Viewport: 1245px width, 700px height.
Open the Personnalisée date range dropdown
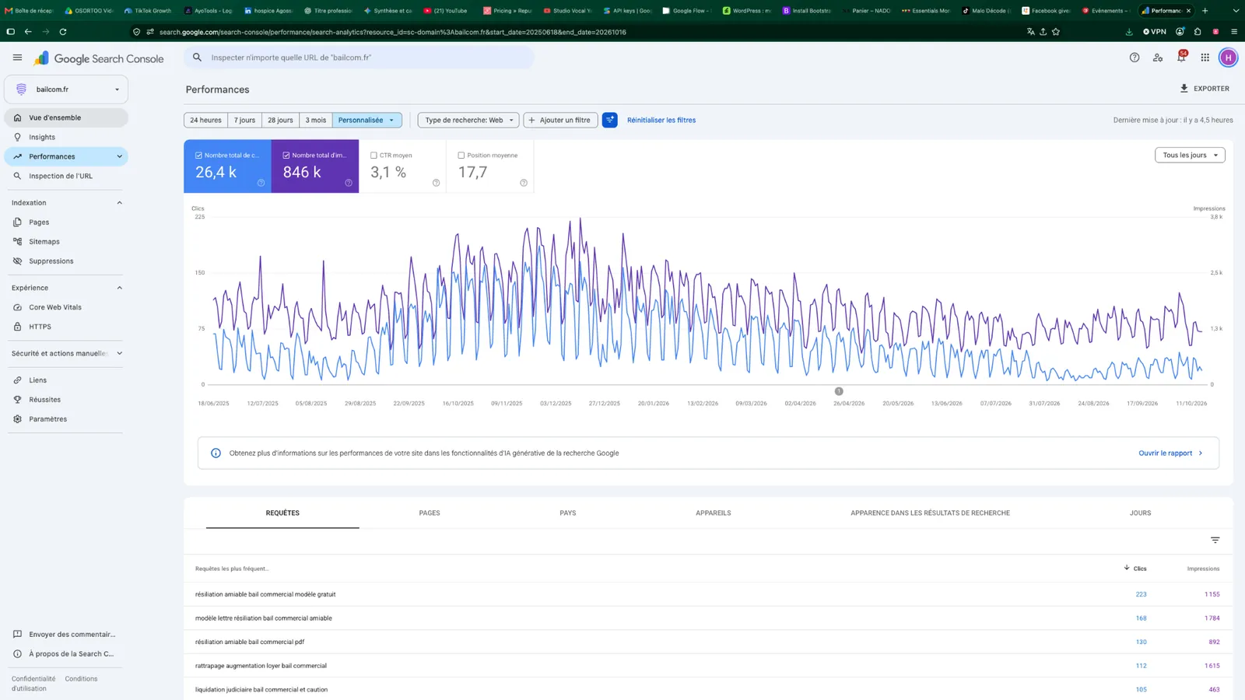[366, 120]
